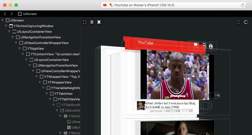Switch to single-pane canvas layout icon
The height and width of the screenshot is (135, 252).
tap(238, 22)
